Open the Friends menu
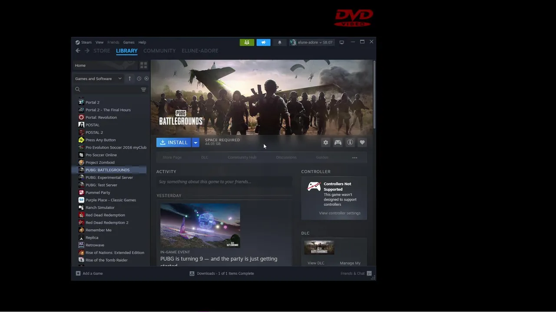 click(113, 42)
